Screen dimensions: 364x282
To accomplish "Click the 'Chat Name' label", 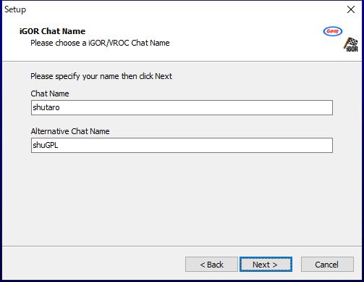I will [50, 94].
